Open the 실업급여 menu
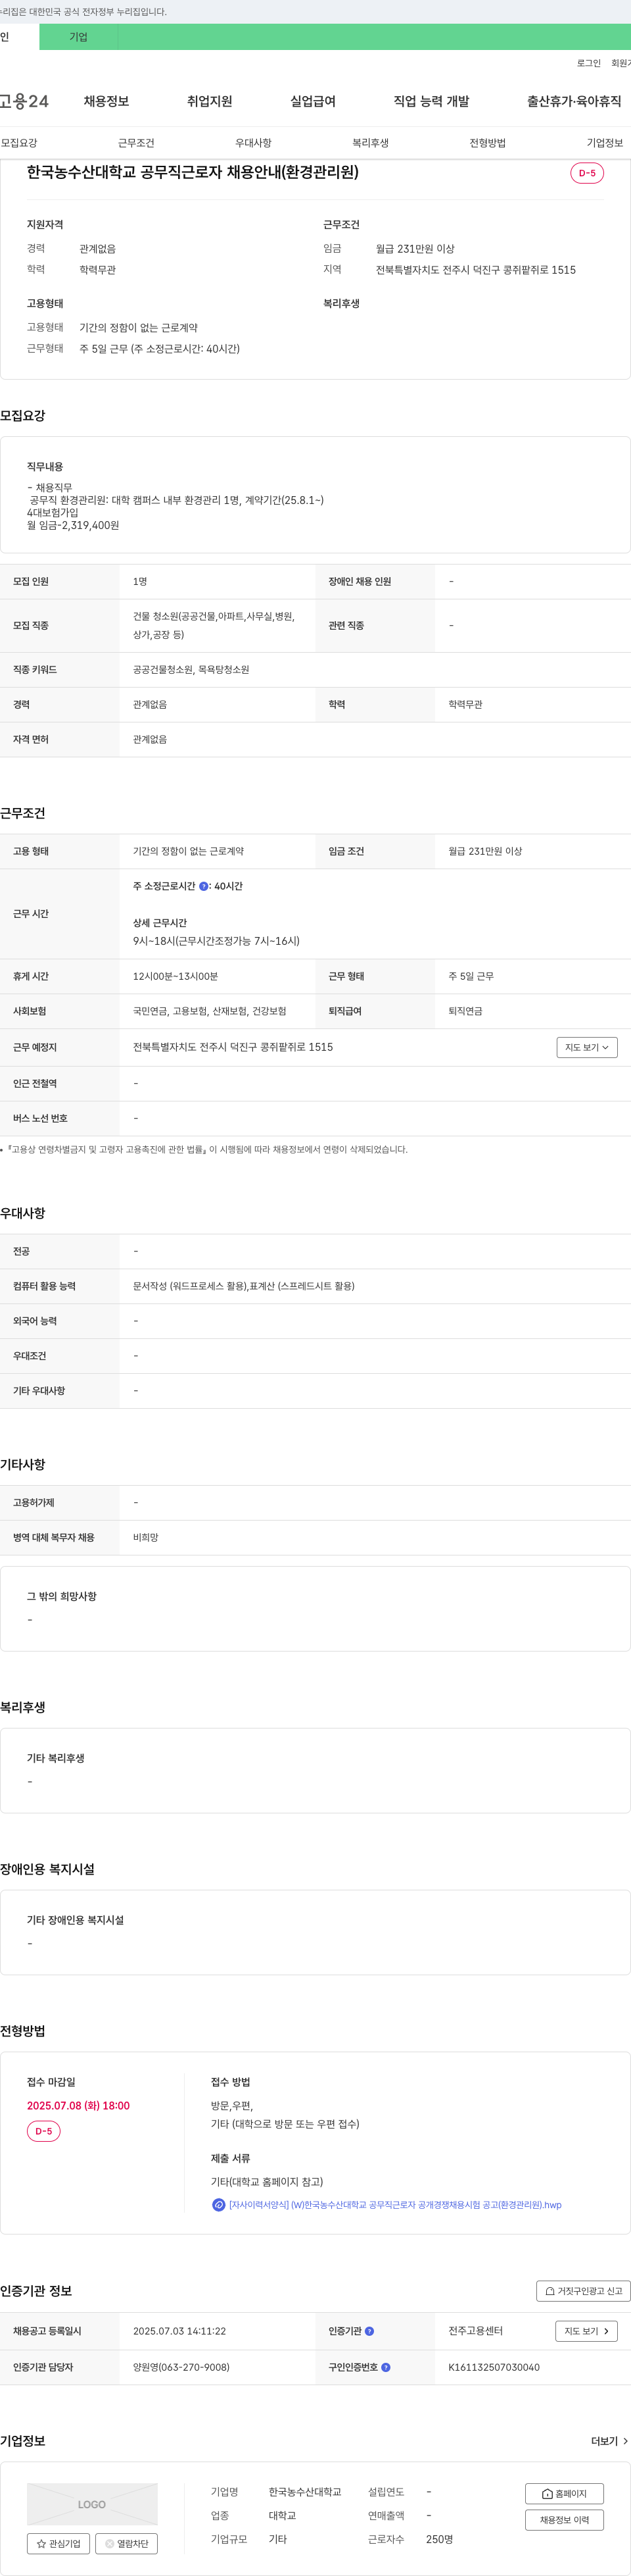This screenshot has width=631, height=2576. (312, 101)
